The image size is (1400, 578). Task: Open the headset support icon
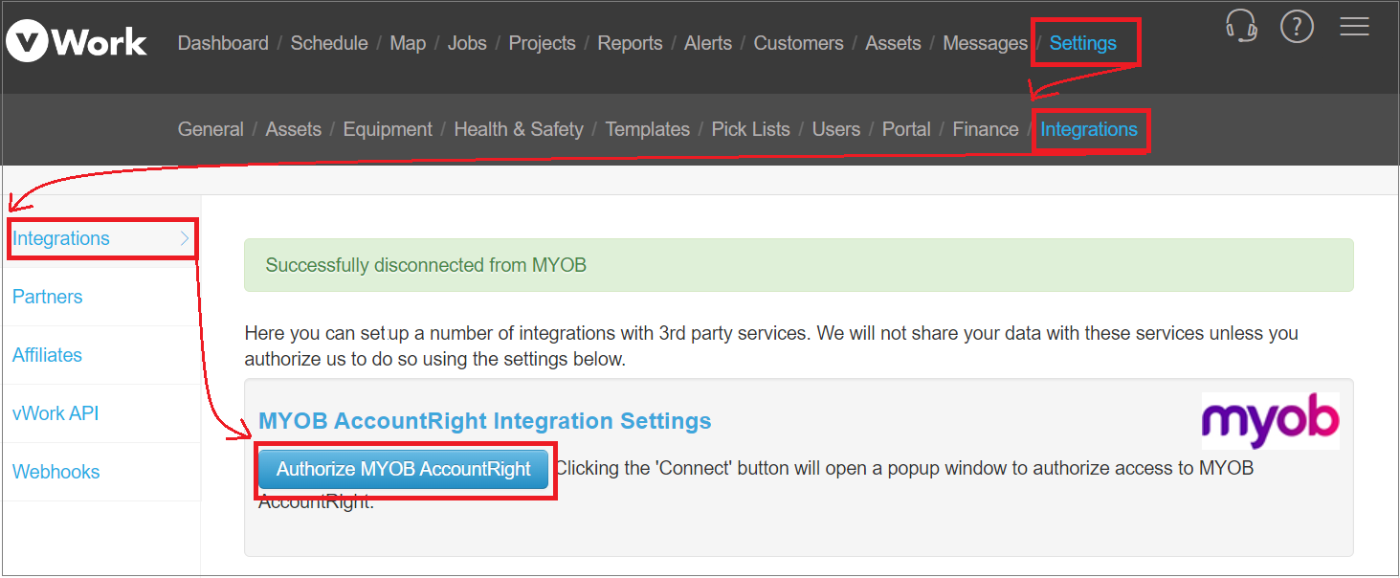point(1241,26)
